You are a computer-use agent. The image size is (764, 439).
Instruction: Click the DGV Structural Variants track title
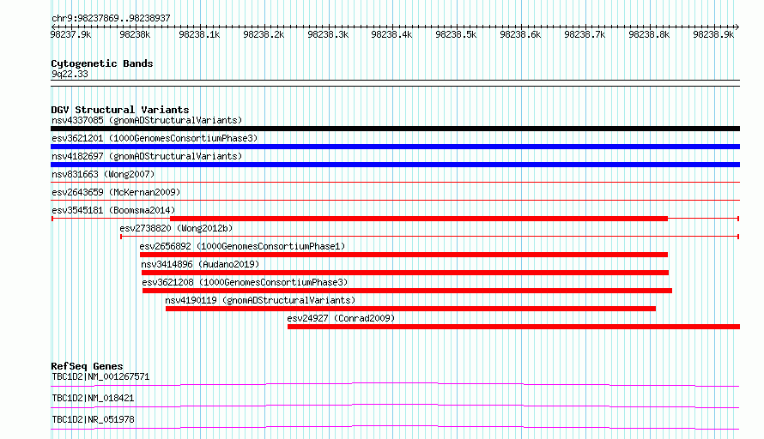(x=120, y=110)
